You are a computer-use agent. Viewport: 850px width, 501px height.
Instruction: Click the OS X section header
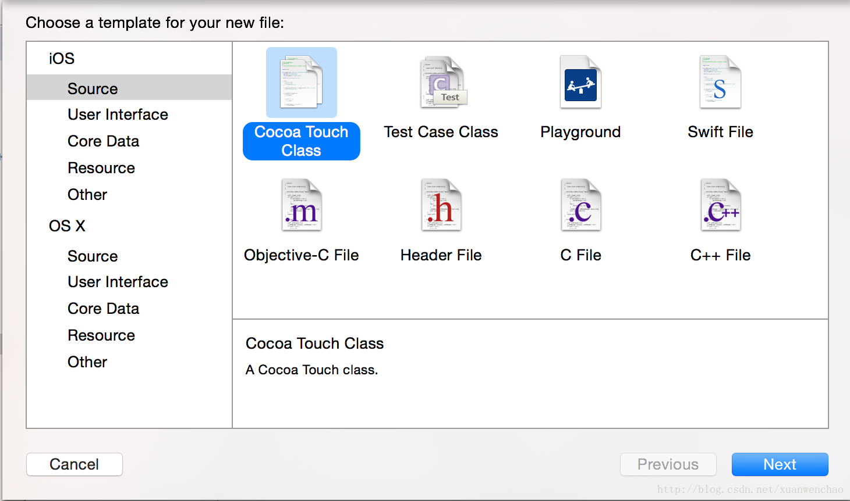pyautogui.click(x=68, y=226)
